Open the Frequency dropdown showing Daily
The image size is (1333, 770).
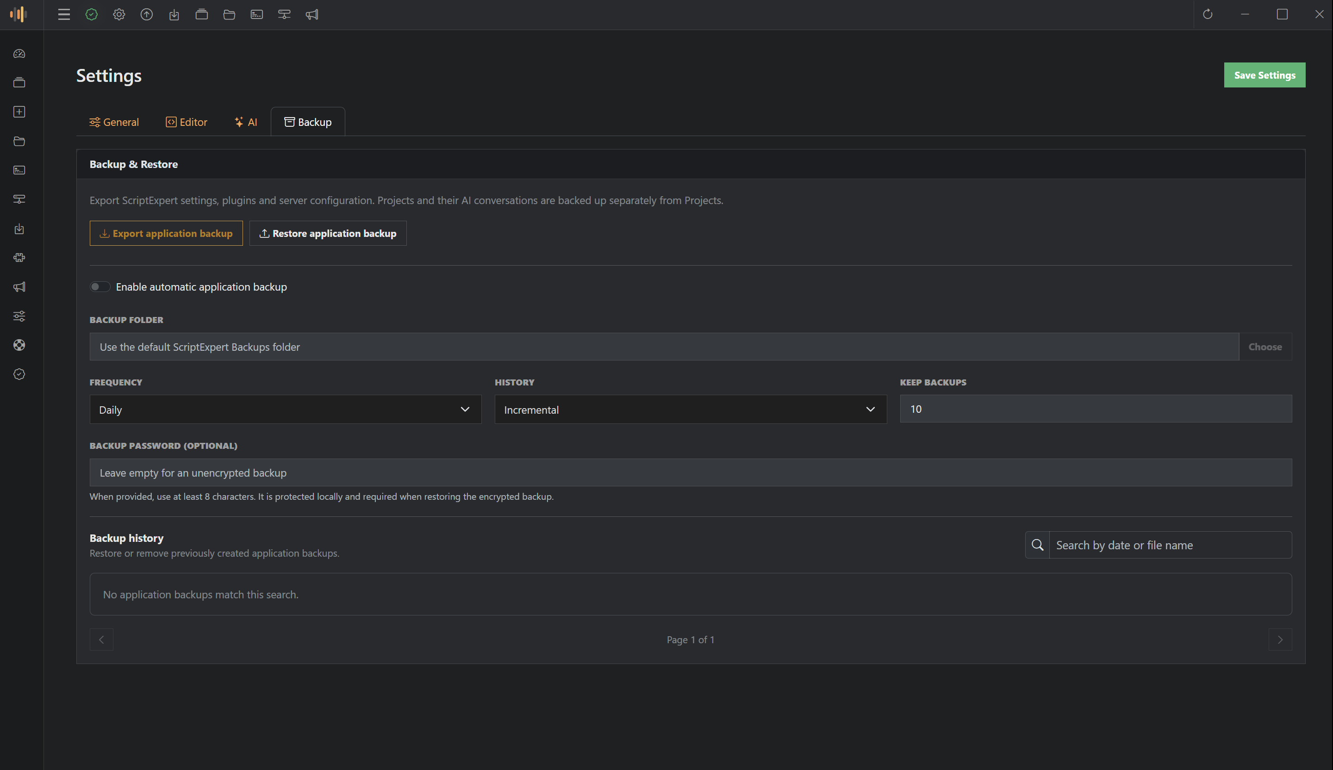(x=286, y=410)
